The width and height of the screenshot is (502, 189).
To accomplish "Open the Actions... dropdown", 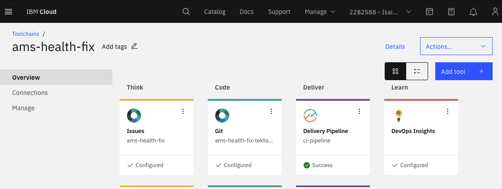I will (456, 47).
